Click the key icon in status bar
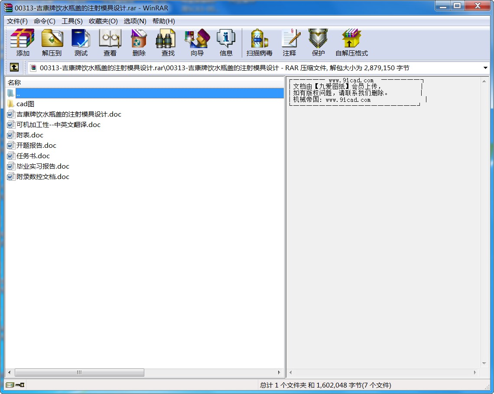 point(20,385)
